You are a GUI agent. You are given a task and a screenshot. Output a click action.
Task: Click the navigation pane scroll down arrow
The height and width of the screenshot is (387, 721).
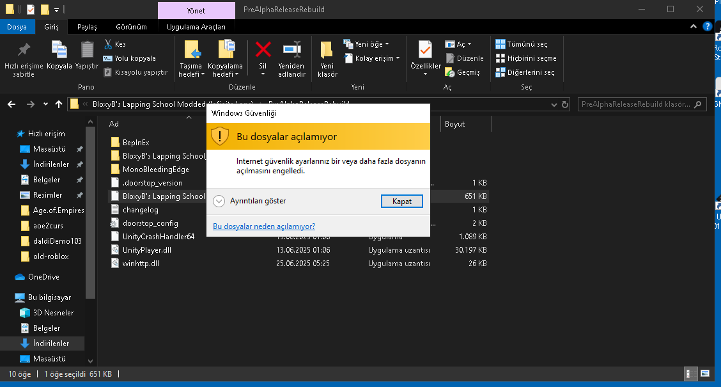click(x=90, y=361)
